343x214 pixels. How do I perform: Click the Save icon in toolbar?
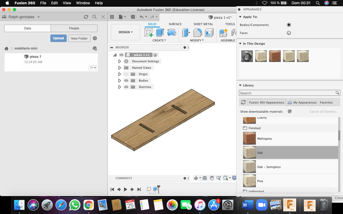(x=133, y=17)
